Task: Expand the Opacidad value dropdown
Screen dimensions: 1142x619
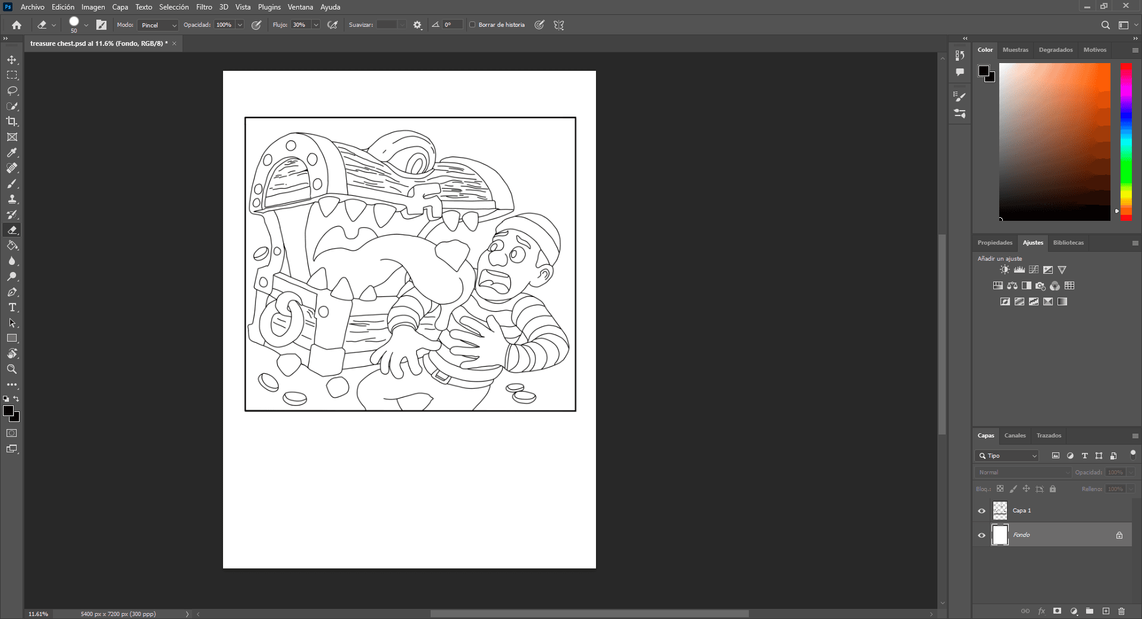Action: tap(240, 25)
